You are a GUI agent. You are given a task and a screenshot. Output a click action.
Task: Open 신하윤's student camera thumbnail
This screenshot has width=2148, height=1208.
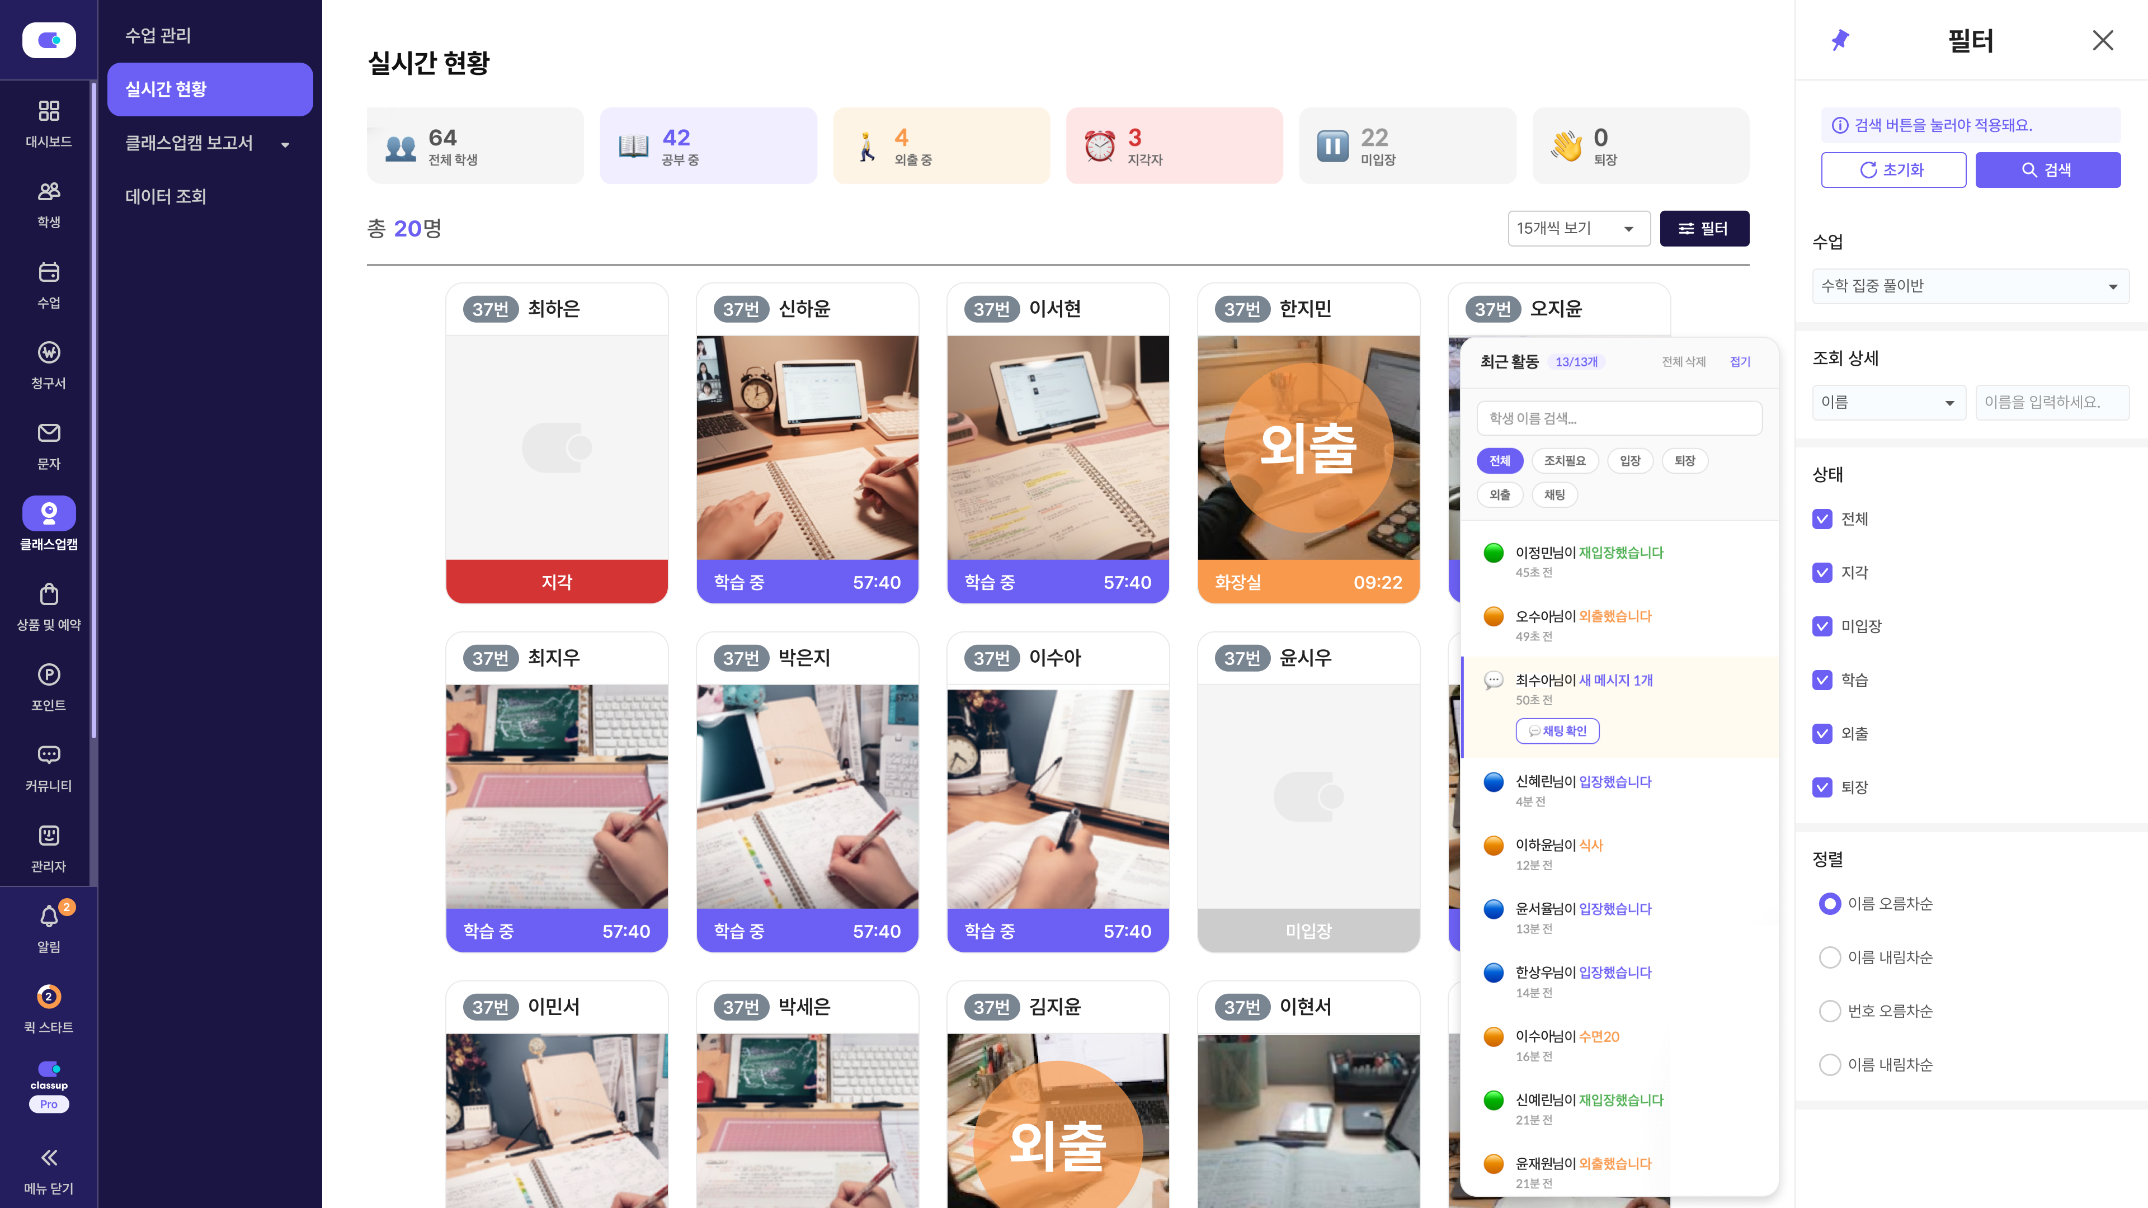(807, 447)
